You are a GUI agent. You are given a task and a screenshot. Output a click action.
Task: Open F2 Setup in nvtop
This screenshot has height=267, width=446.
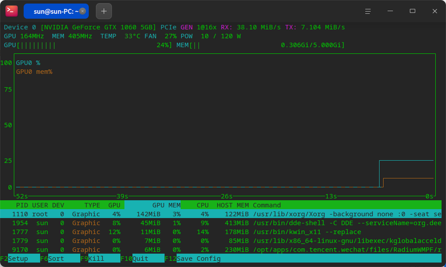point(20,259)
